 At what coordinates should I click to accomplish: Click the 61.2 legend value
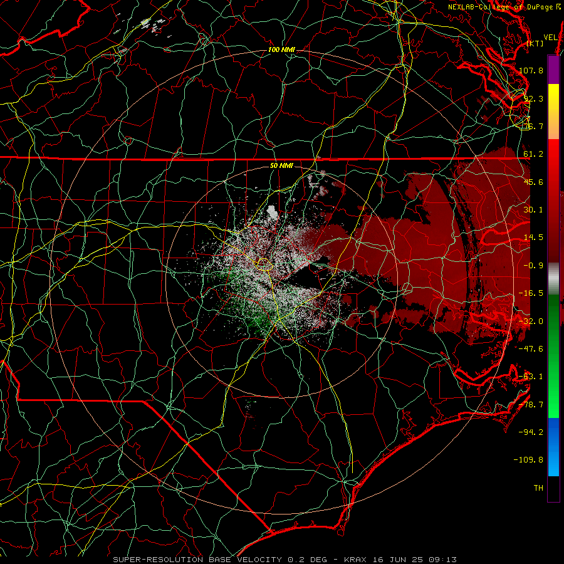(x=533, y=154)
